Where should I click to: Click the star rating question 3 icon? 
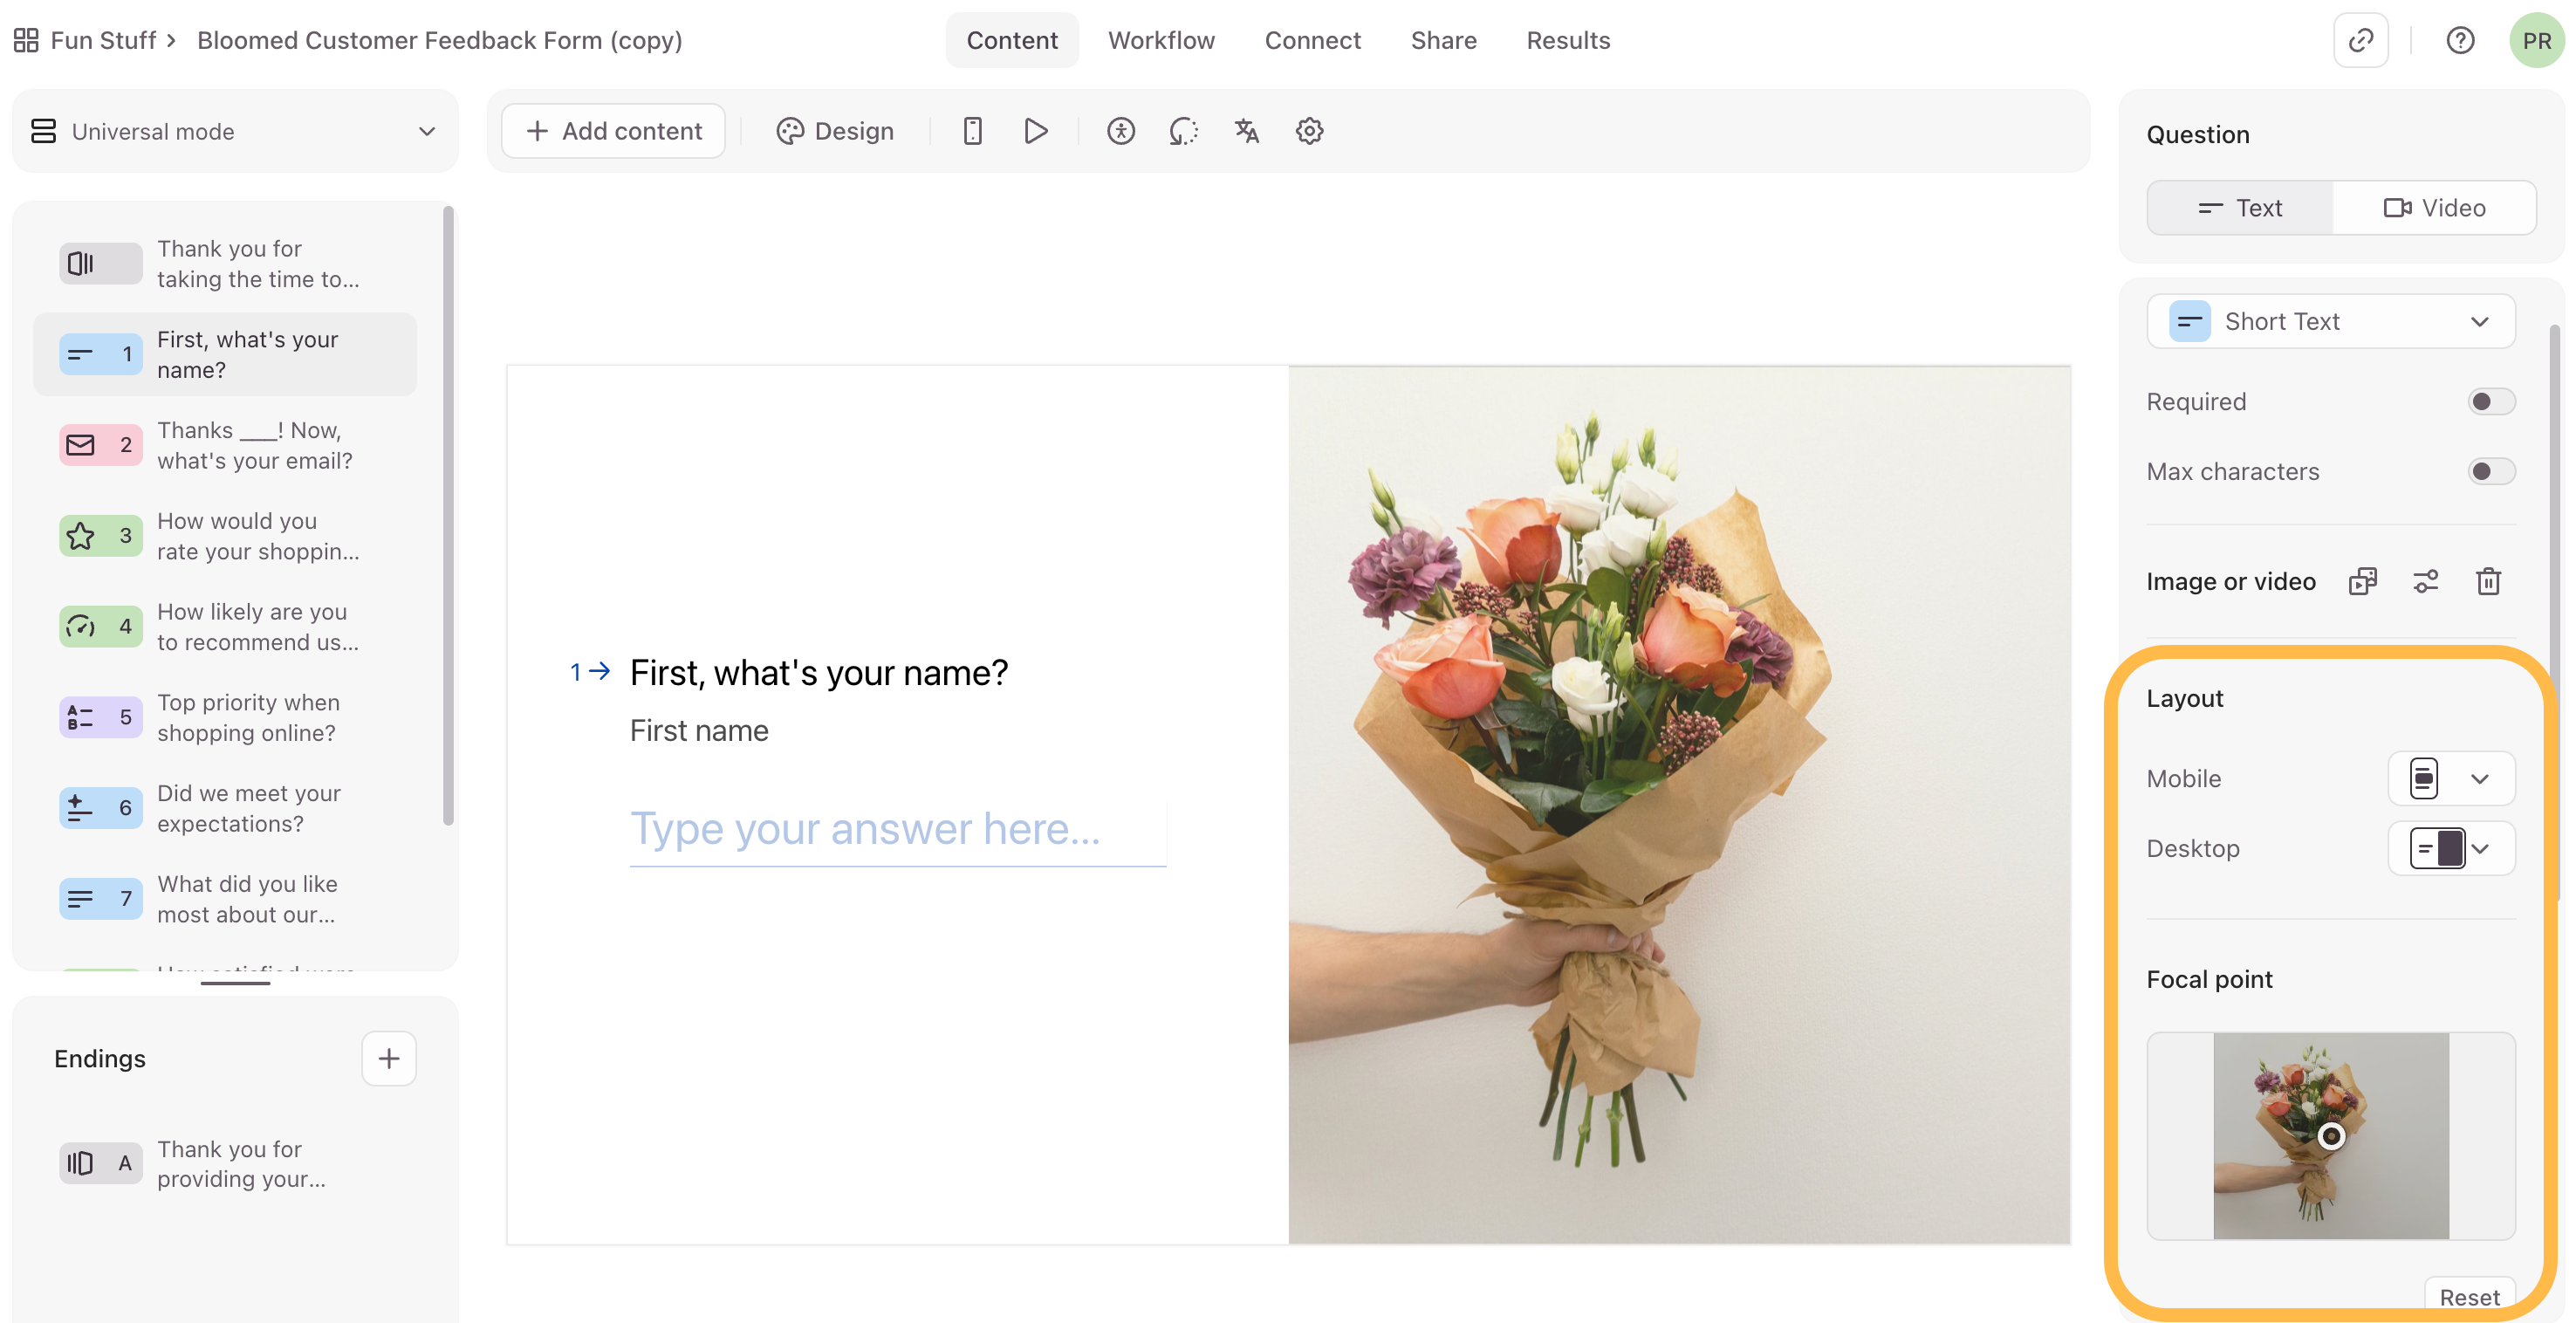100,536
